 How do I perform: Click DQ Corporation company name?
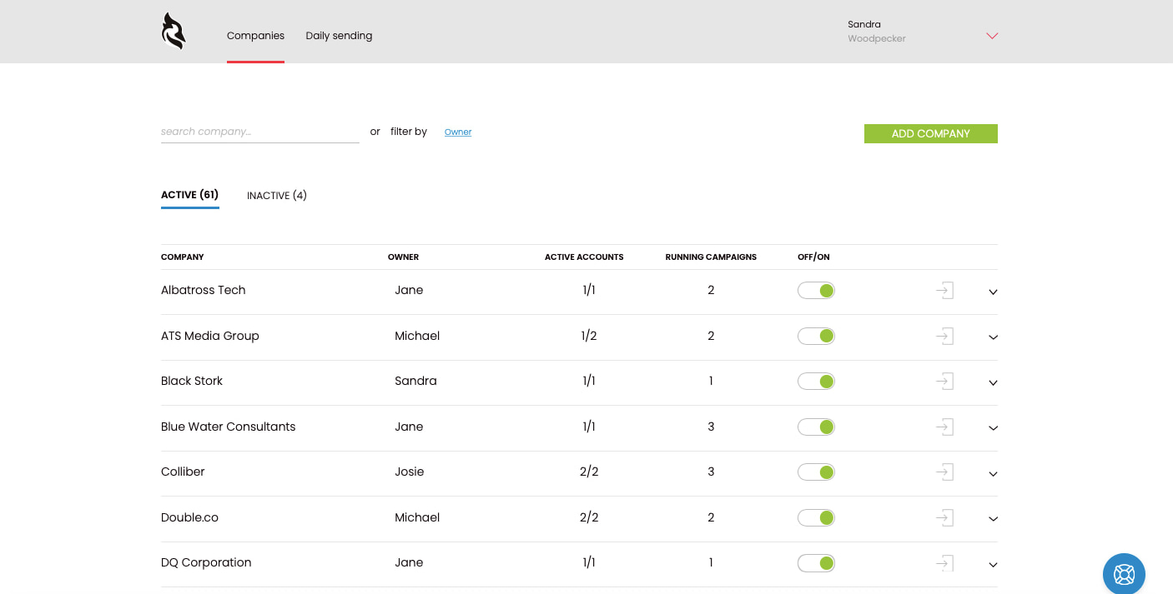(206, 562)
